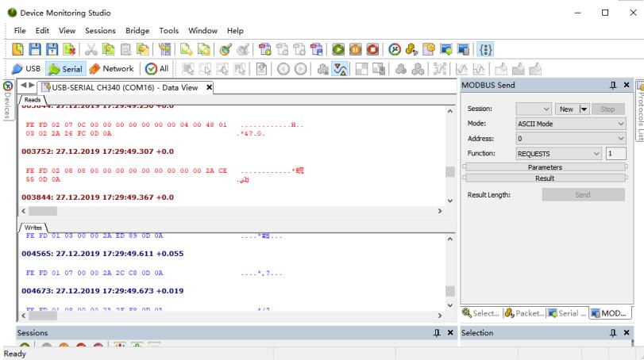Screen dimensions: 644x360
Task: Start monitoring with the green play icon
Action: coord(338,49)
